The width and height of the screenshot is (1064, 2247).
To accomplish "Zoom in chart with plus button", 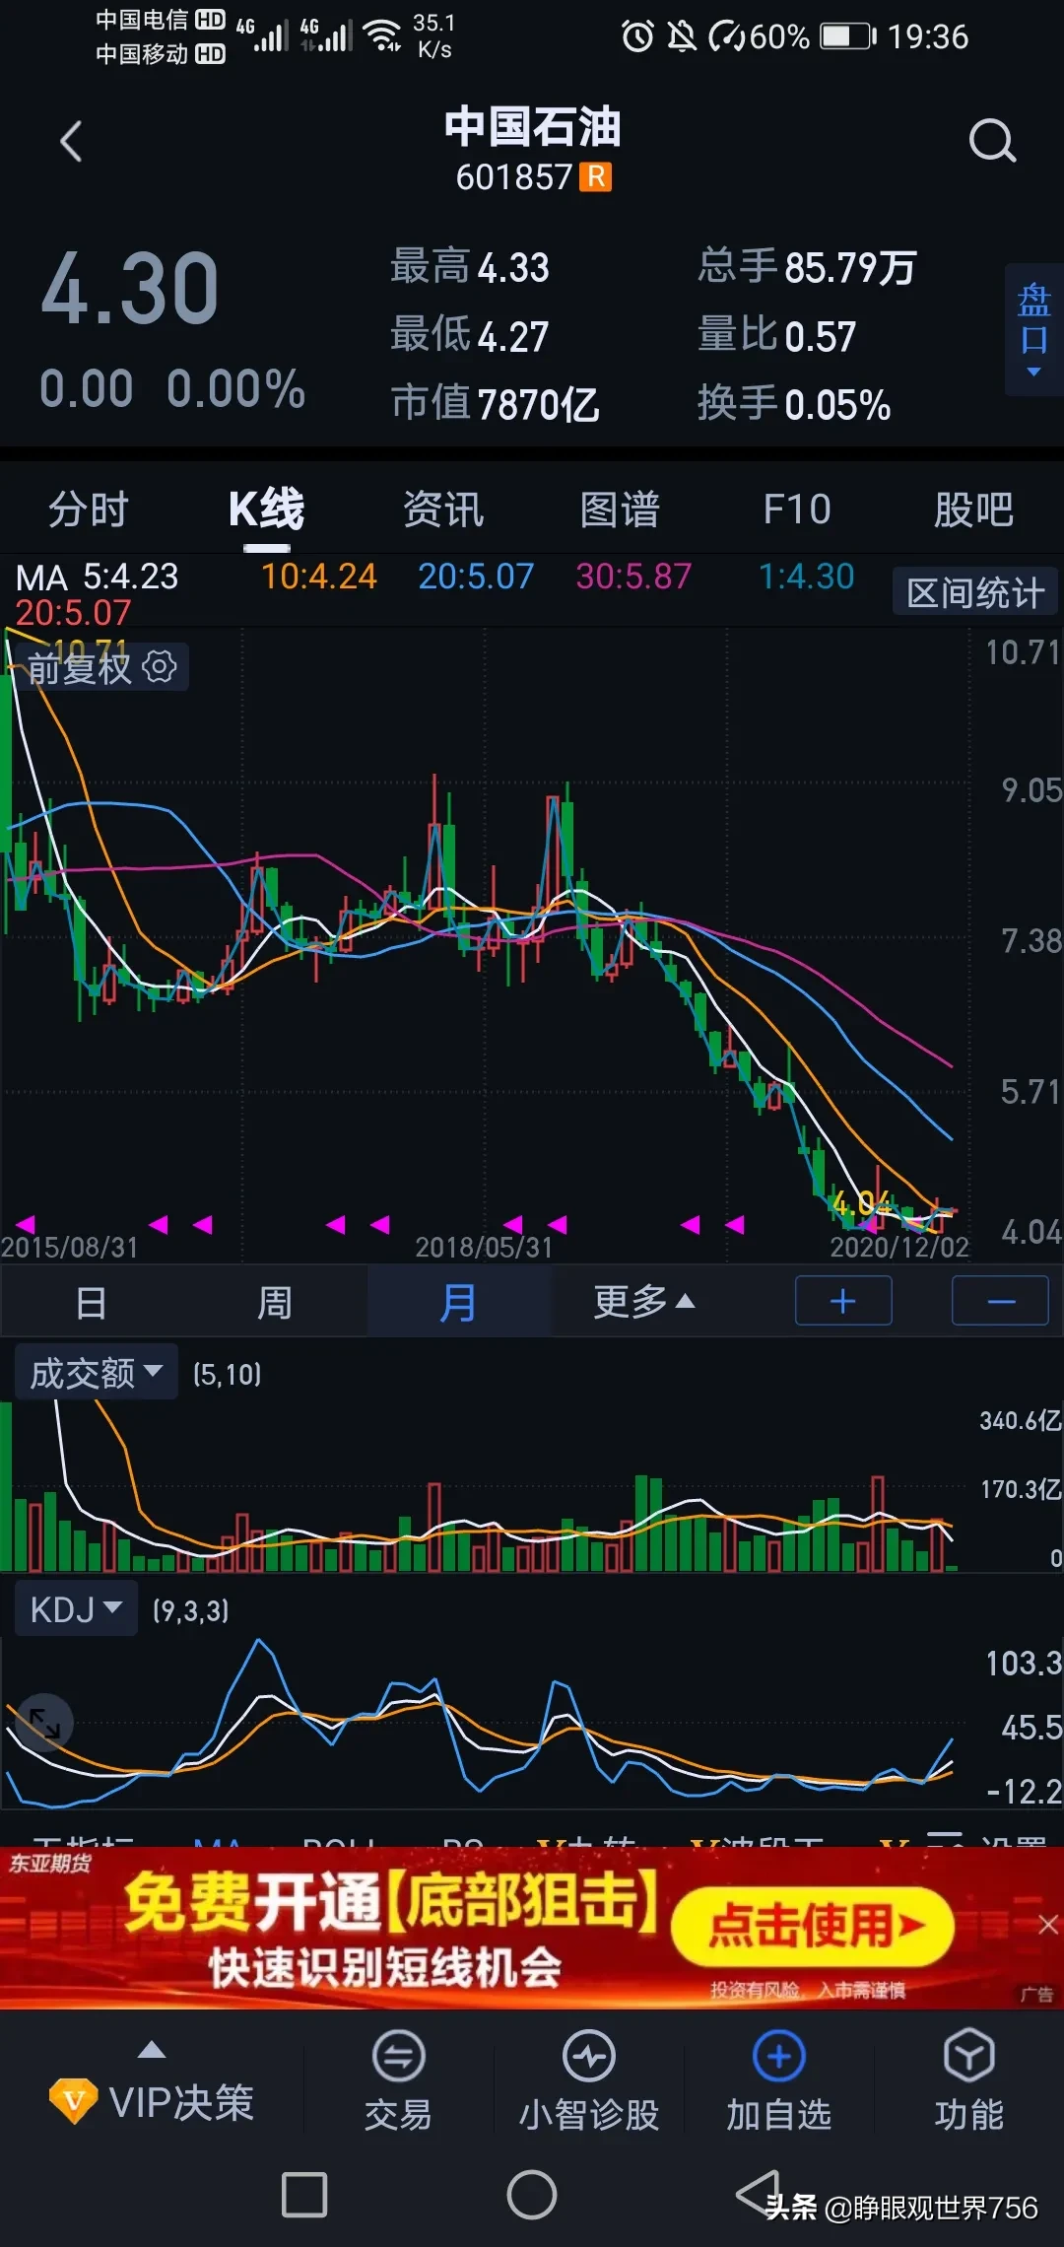I will click(843, 1301).
